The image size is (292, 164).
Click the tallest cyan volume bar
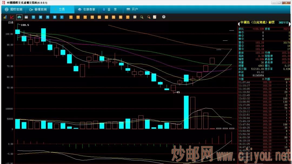186,112
